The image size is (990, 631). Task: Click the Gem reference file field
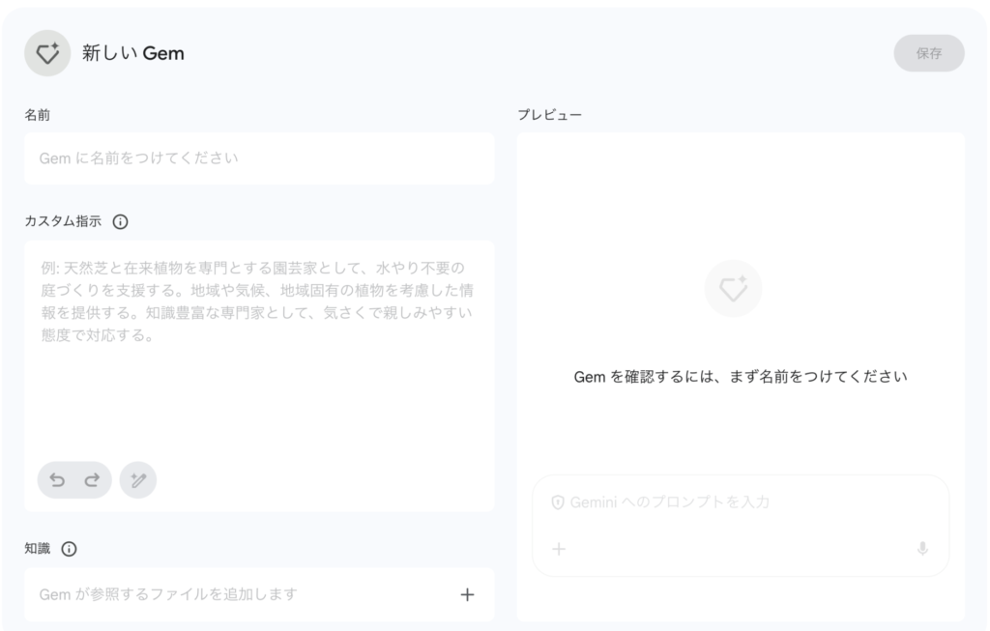pyautogui.click(x=259, y=594)
